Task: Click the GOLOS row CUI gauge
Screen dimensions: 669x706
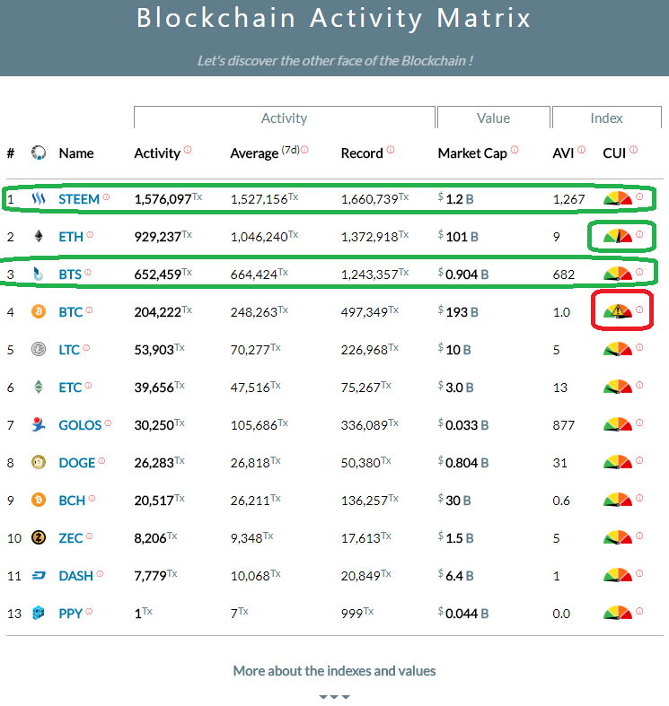Action: point(618,424)
